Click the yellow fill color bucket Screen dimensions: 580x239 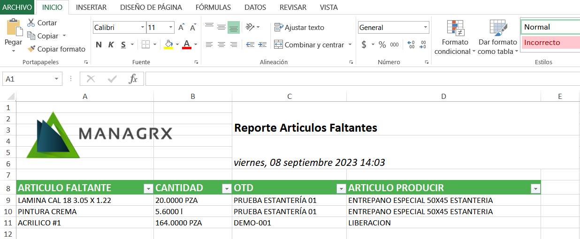point(168,45)
